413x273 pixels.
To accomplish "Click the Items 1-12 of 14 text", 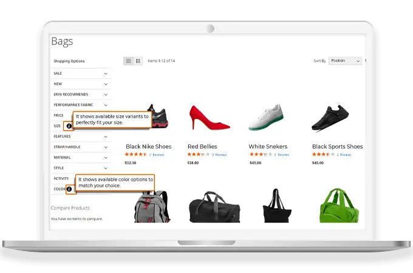I will pos(161,61).
